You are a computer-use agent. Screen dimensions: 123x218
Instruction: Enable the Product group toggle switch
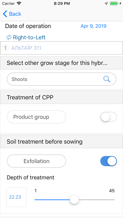point(109,117)
